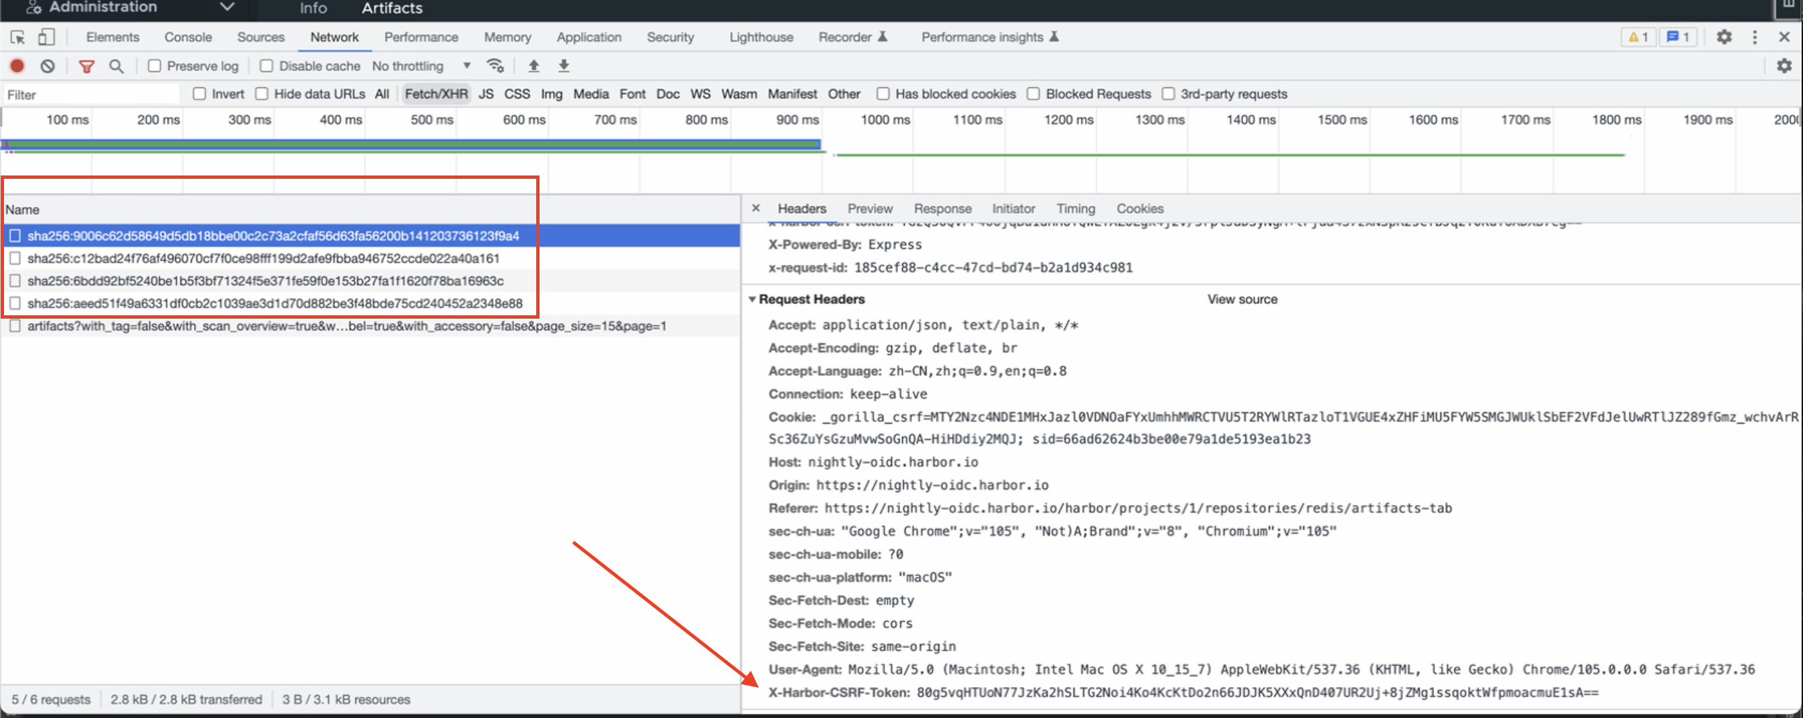The image size is (1803, 718).
Task: Close the DevTools panel
Action: point(1783,36)
